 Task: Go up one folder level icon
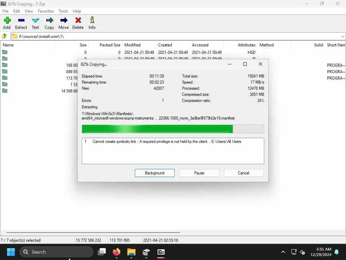click(4, 36)
